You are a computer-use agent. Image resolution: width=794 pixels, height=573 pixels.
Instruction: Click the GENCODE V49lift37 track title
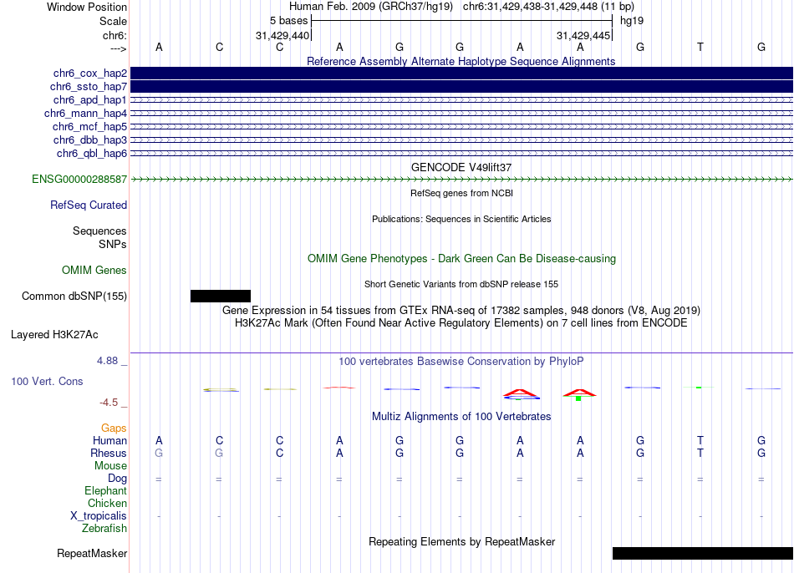coord(461,167)
